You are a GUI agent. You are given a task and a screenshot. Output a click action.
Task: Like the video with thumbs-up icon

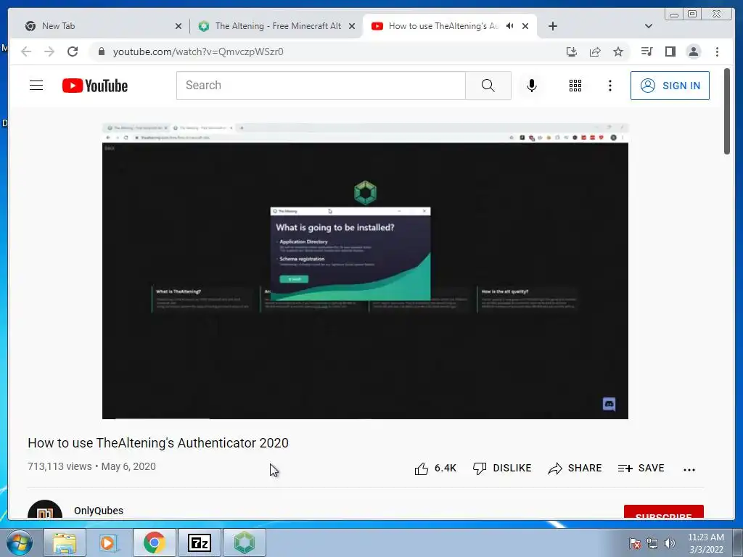tap(421, 469)
